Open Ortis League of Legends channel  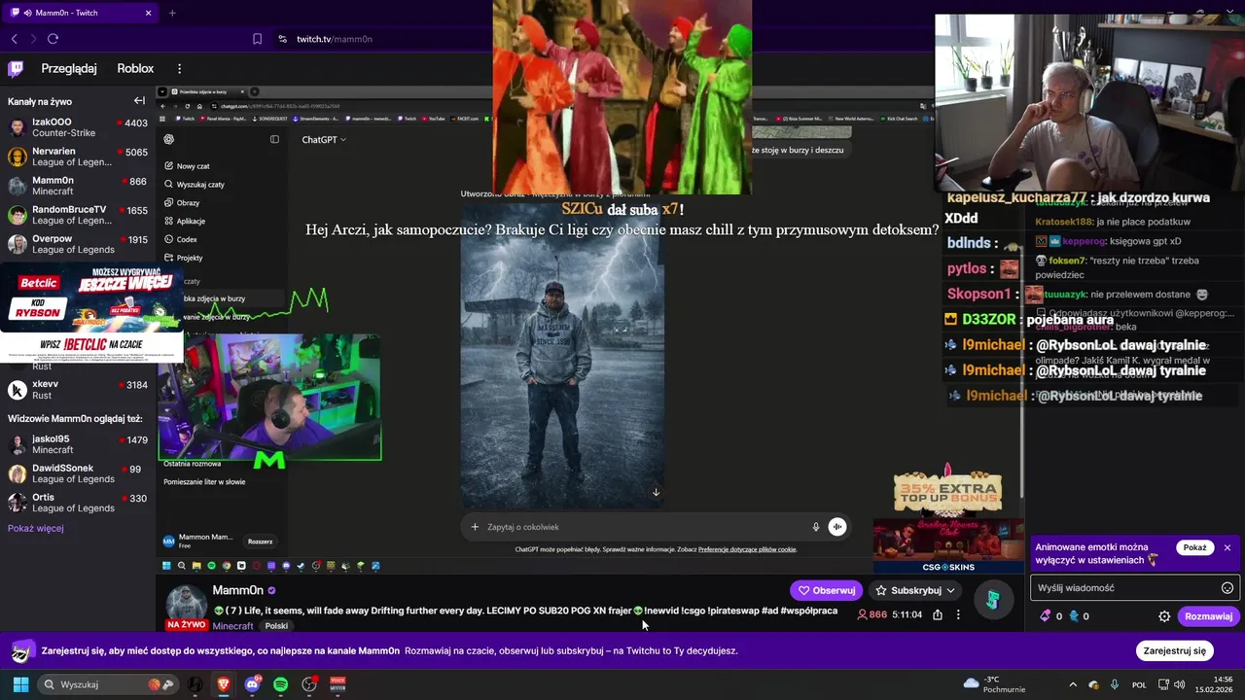[x=77, y=503]
